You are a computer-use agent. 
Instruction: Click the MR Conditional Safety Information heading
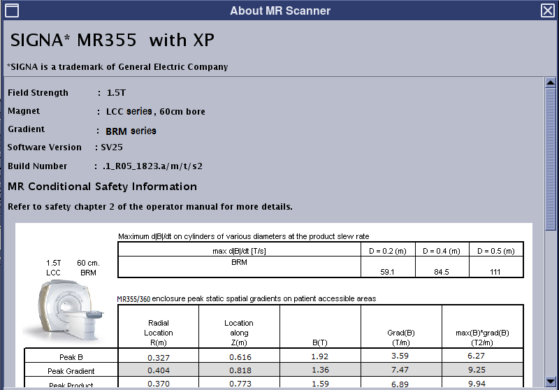tap(102, 187)
